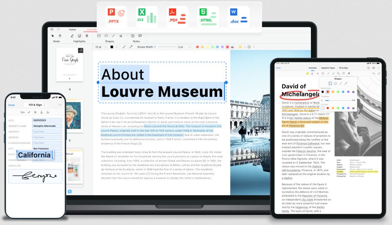Tap Done on the tablet screen
This screenshot has width=392, height=225.
coord(278,68)
